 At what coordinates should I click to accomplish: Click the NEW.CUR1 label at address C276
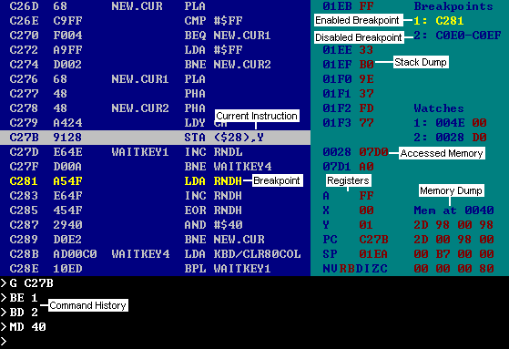[x=140, y=79]
